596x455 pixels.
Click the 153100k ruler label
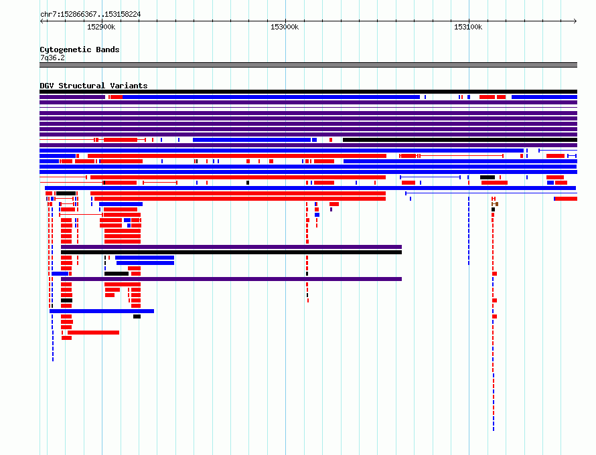pyautogui.click(x=468, y=27)
